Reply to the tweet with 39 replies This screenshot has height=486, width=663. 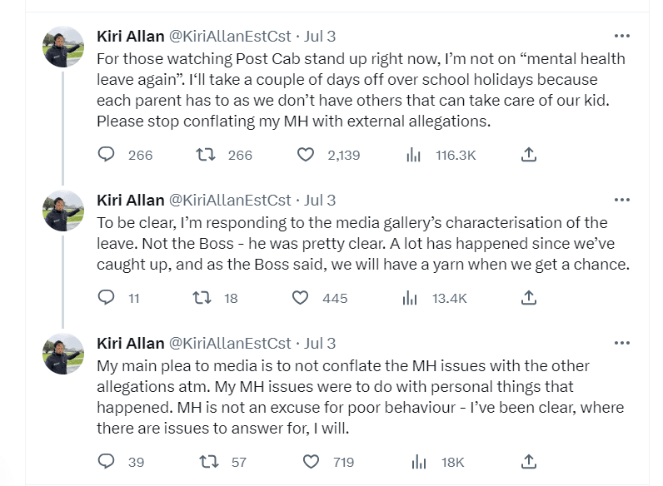click(106, 461)
